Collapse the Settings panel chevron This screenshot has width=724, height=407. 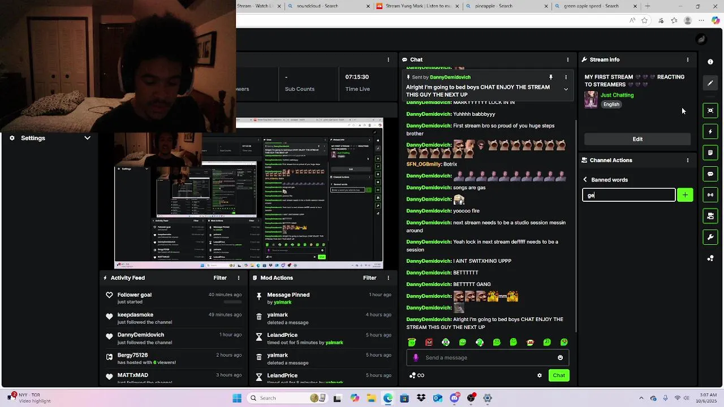point(87,138)
